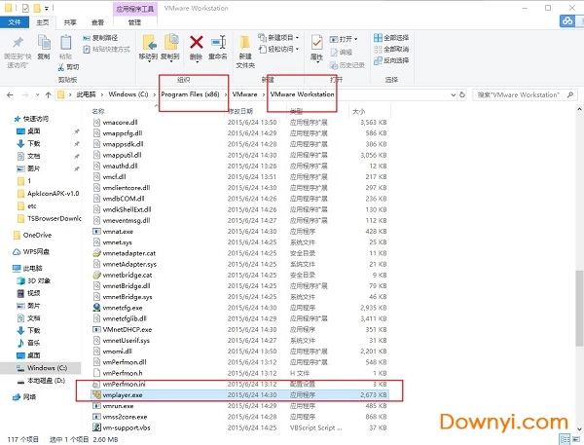The height and width of the screenshot is (445, 584).
Task: Select the Cut scissors command
Action: (68, 67)
